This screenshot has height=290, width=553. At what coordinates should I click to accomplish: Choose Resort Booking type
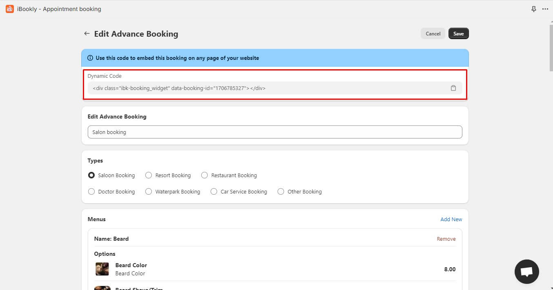pos(149,175)
